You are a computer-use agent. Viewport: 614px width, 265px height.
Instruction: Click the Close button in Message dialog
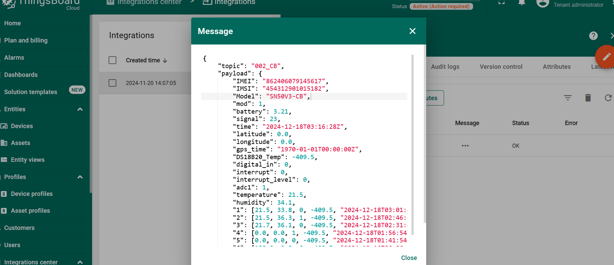coord(409,258)
